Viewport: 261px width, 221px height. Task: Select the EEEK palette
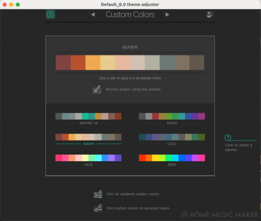click(172, 161)
